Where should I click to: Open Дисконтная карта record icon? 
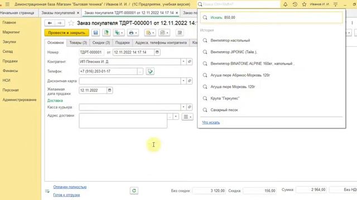click(x=190, y=81)
